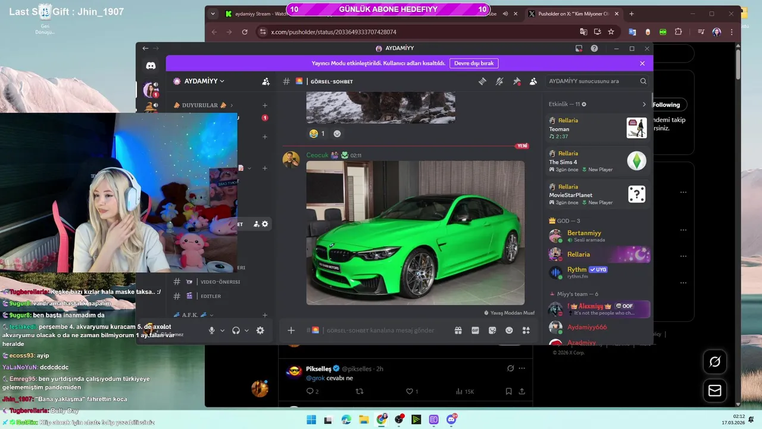The image size is (762, 429).
Task: Open pinned messages in channel header
Action: pyautogui.click(x=517, y=81)
